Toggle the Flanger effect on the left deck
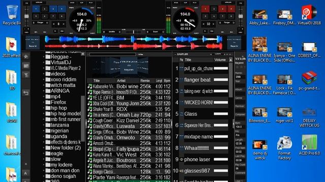The image size is (325, 182). pos(41,23)
